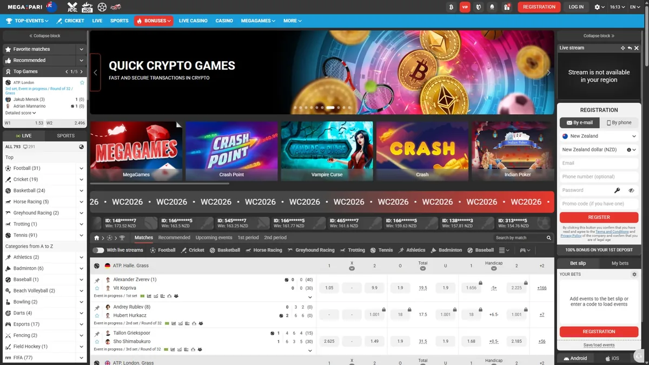Viewport: 649px width, 365px height.
Task: Open the settings gear dropdown in header
Action: click(x=600, y=7)
